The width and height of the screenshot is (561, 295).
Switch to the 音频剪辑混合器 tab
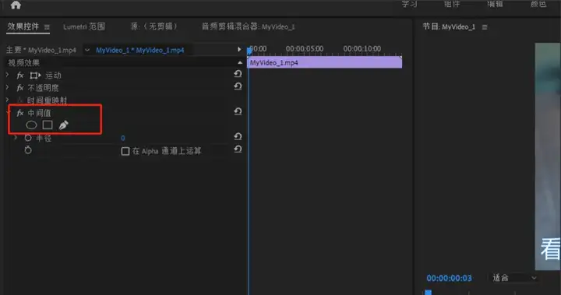coord(249,26)
